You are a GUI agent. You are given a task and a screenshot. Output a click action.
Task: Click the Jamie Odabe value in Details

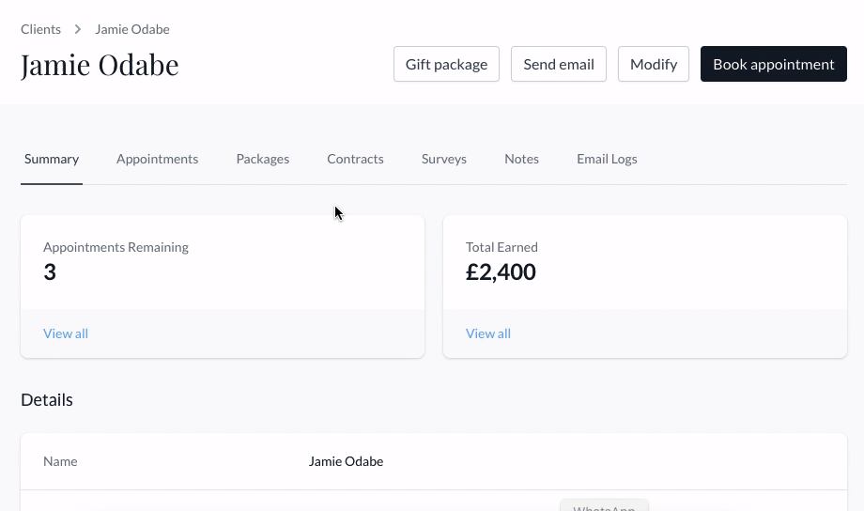(346, 461)
